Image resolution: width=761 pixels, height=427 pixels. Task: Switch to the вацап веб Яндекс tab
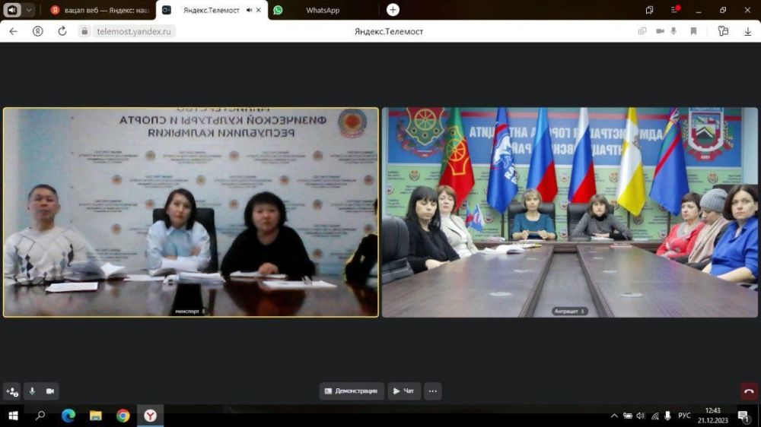[101, 10]
